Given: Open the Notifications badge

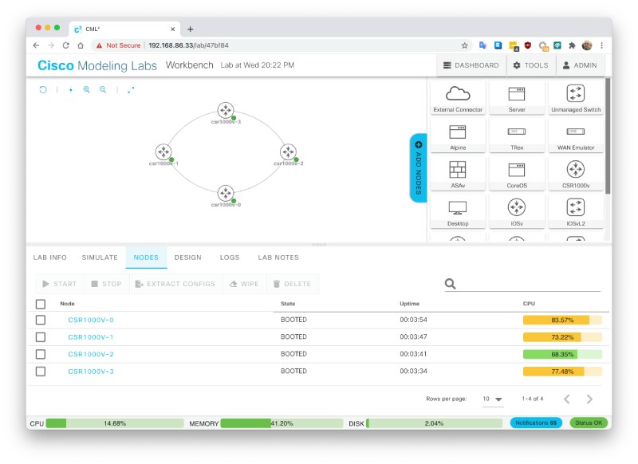Looking at the screenshot, I should (536, 423).
